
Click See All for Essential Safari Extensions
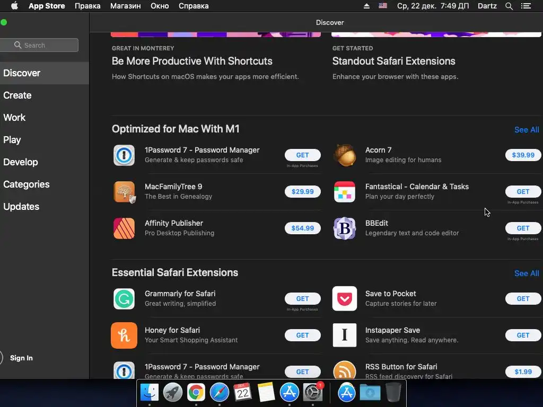527,273
